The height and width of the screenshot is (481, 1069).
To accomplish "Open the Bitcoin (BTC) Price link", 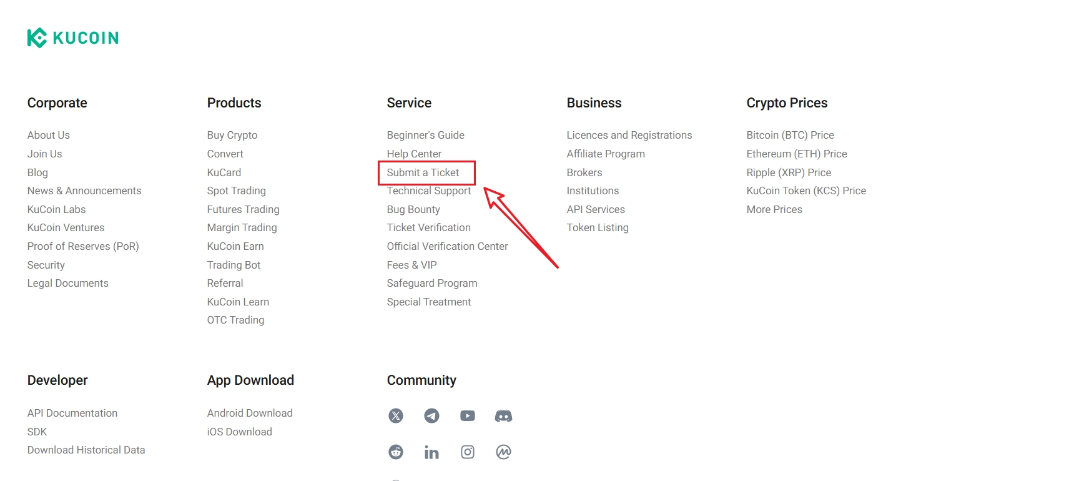I will click(x=790, y=136).
